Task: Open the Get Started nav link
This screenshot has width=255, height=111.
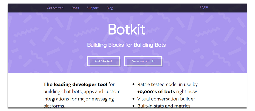Action: pyautogui.click(x=55, y=8)
